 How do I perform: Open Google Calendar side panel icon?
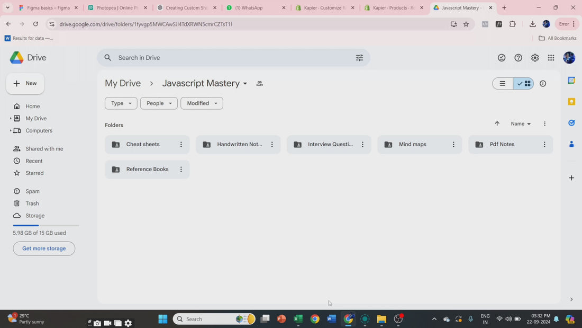571,81
